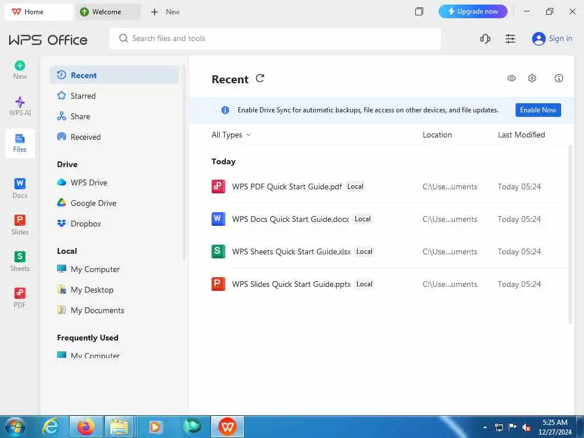The image size is (584, 438).
Task: Focus the Search files and tools field
Action: [275, 39]
